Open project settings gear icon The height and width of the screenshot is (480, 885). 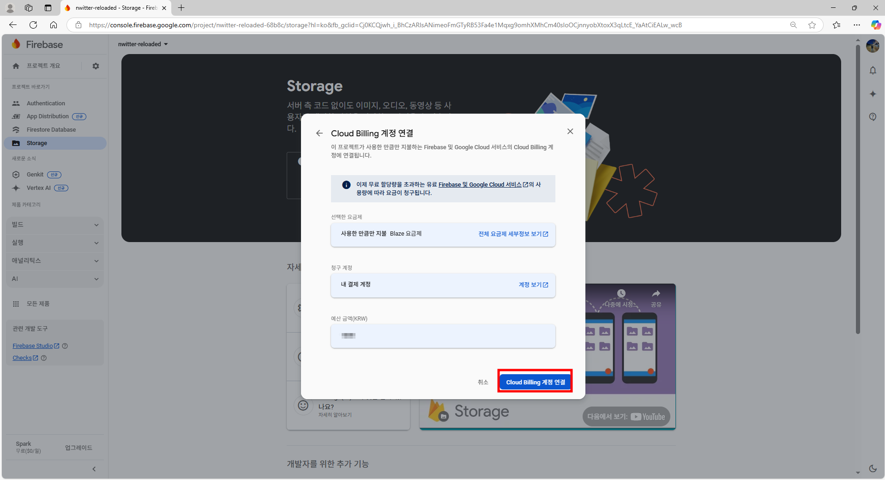point(96,66)
